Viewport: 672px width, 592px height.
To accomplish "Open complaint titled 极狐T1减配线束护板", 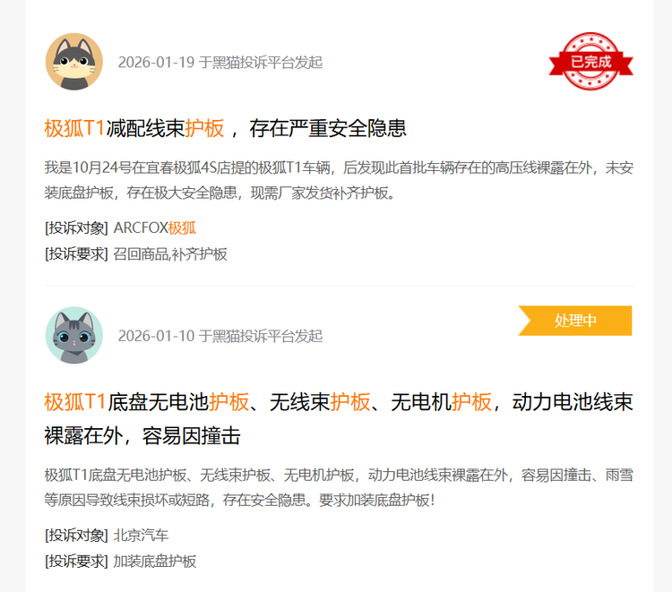I will point(225,128).
